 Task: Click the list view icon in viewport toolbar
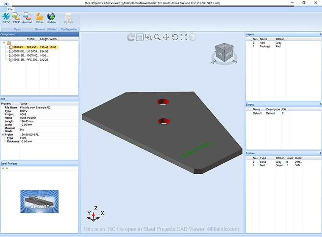point(140,37)
